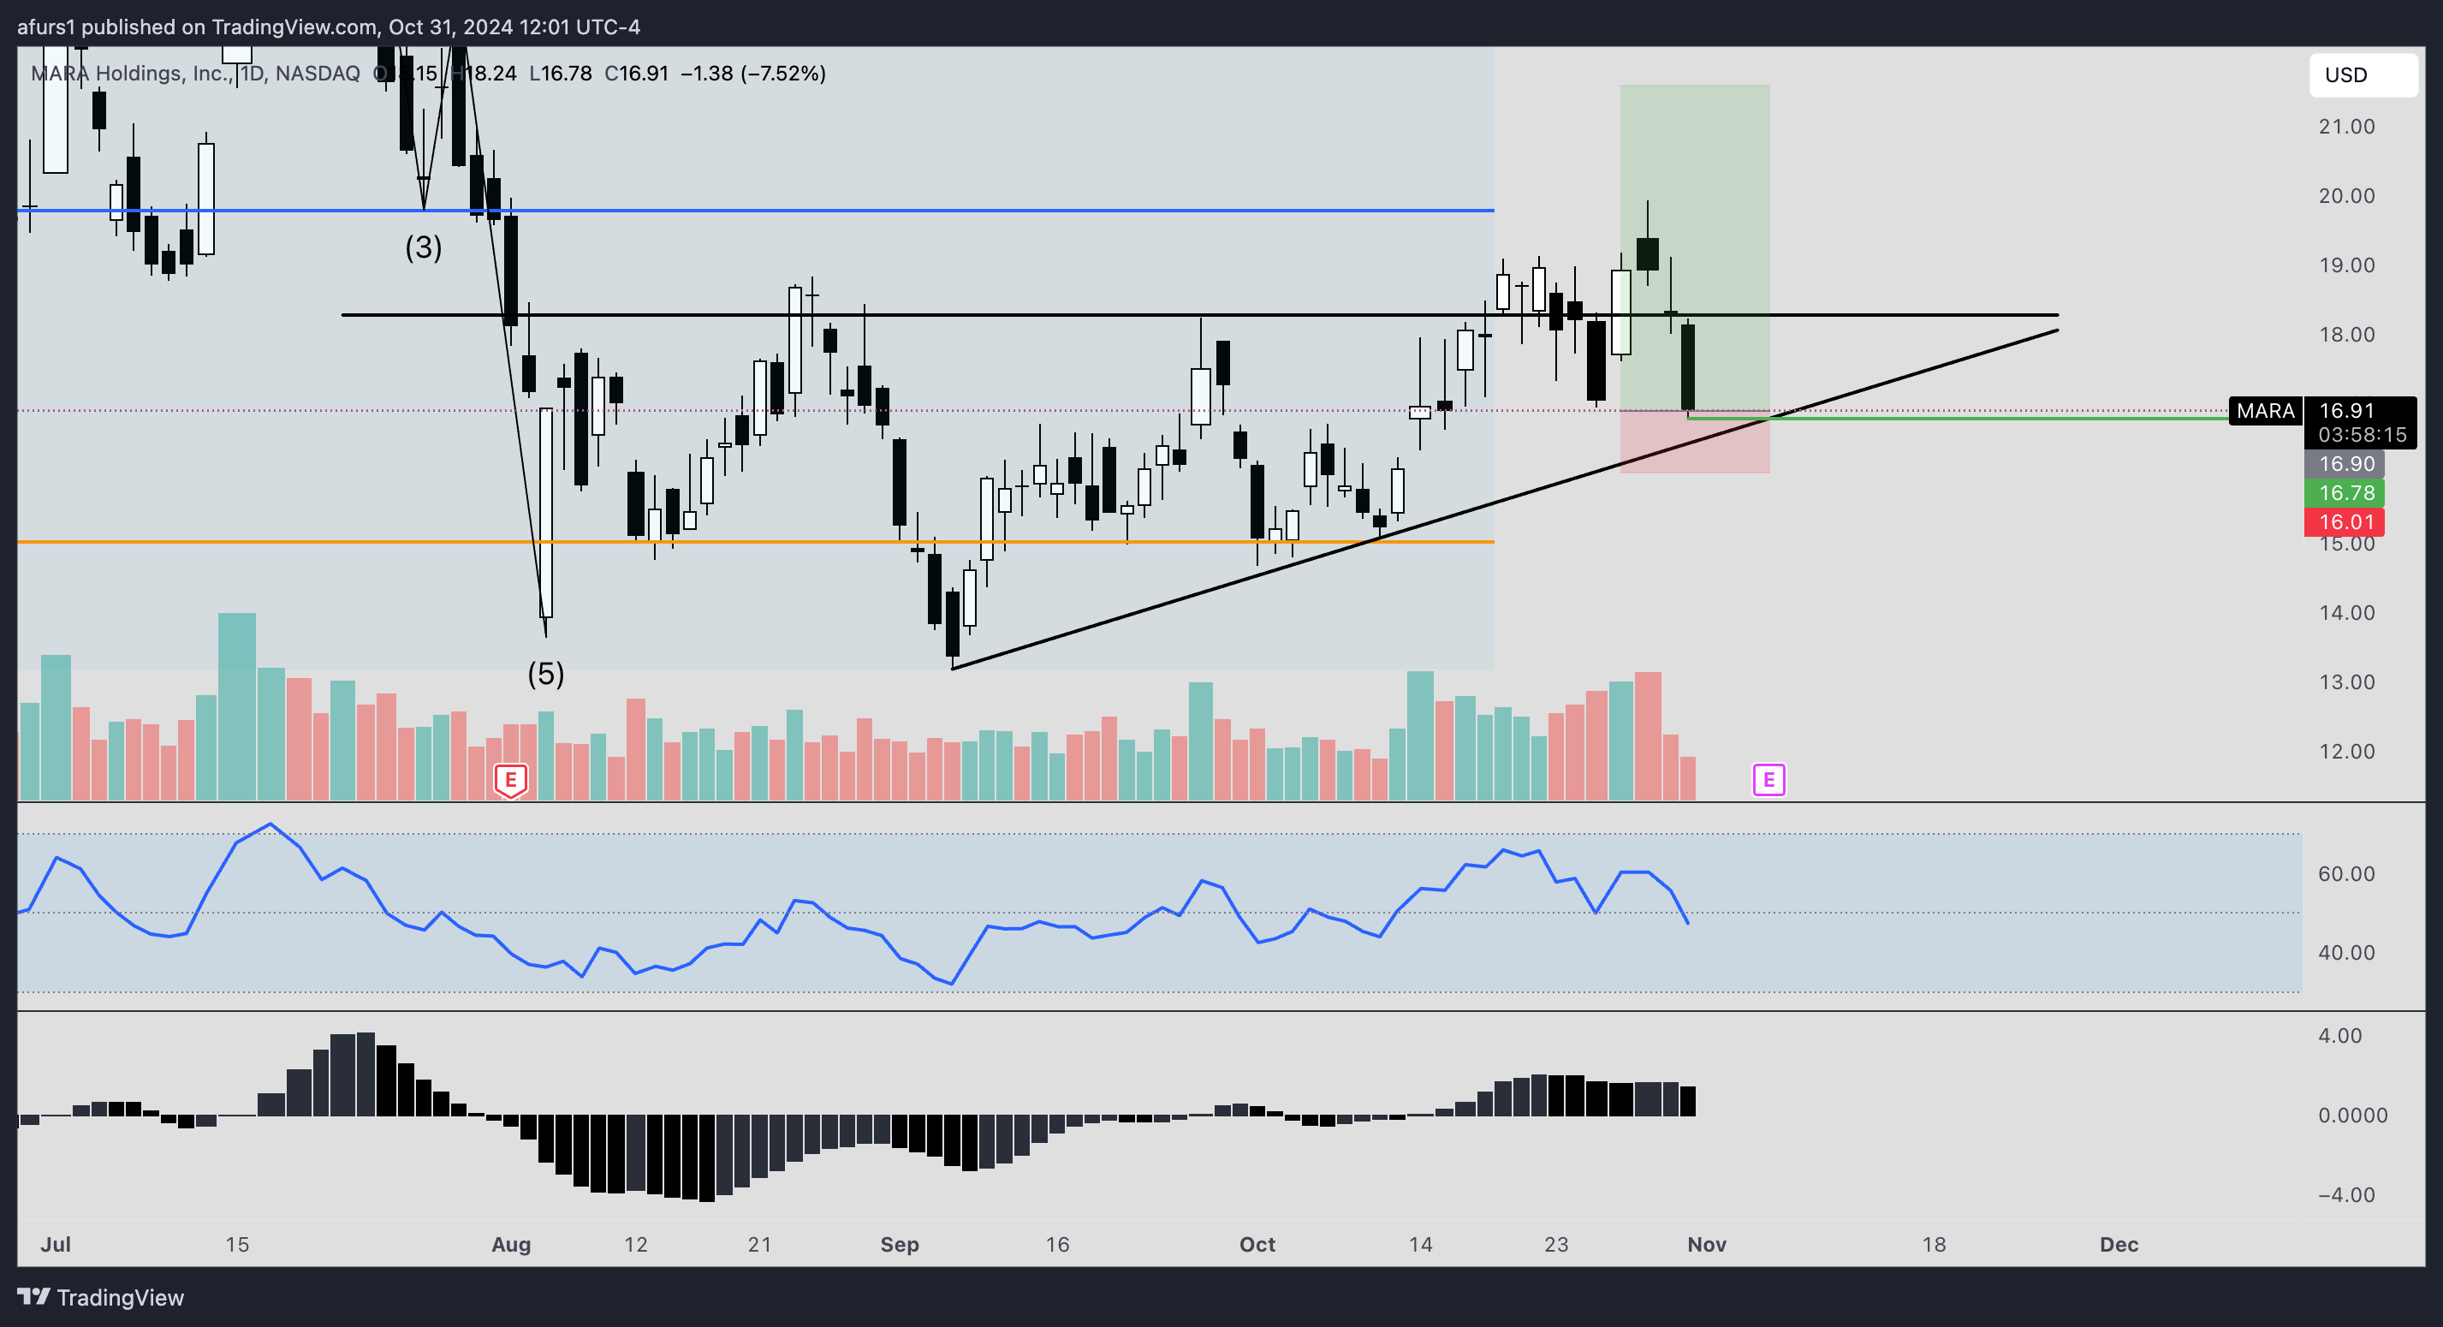Viewport: 2443px width, 1327px height.
Task: Click the Oct label on time axis
Action: click(1257, 1245)
